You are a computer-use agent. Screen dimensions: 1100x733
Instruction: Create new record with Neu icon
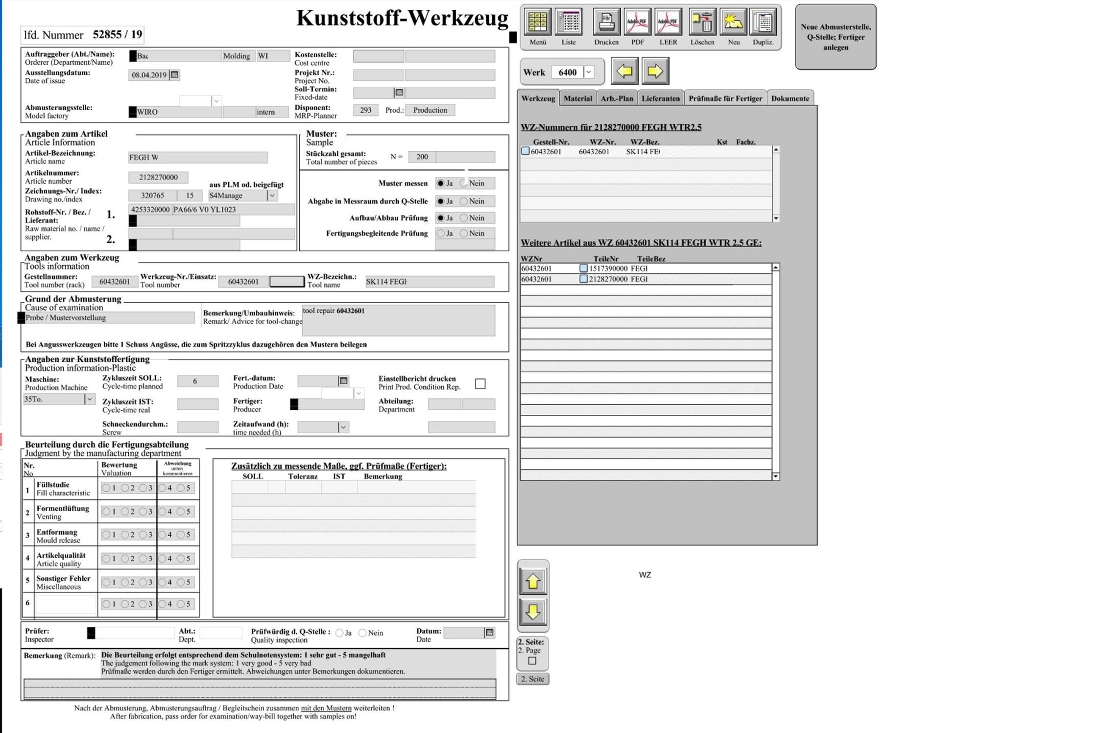pyautogui.click(x=733, y=22)
